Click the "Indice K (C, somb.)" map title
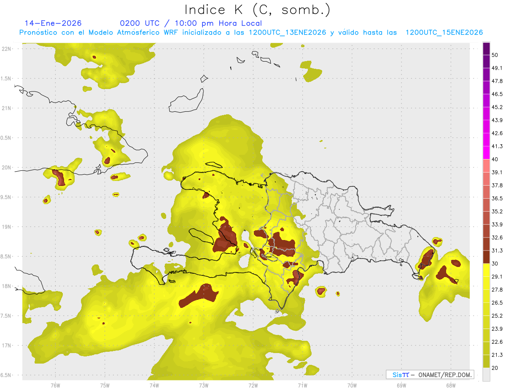The height and width of the screenshot is (391, 506). tap(257, 10)
